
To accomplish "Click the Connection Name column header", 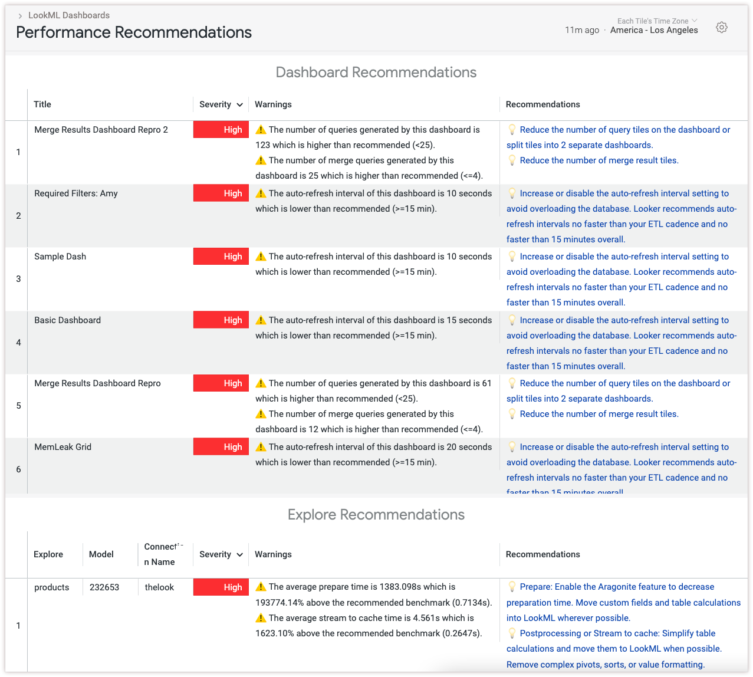I will click(160, 554).
